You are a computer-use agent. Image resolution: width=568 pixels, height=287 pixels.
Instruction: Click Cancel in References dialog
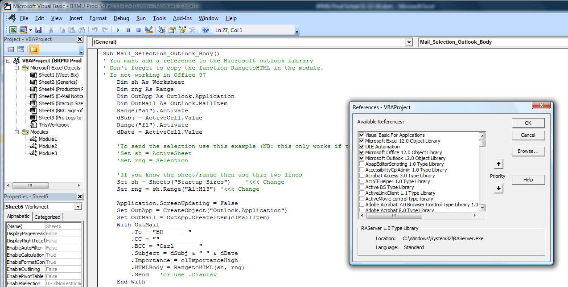(528, 135)
